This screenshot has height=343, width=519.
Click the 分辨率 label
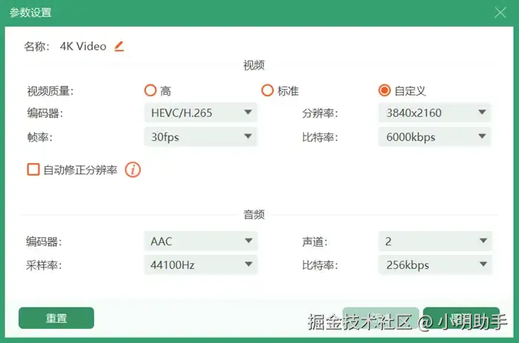320,113
